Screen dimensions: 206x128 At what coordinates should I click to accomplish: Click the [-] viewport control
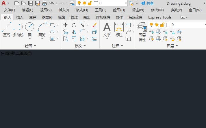coord(3,54)
